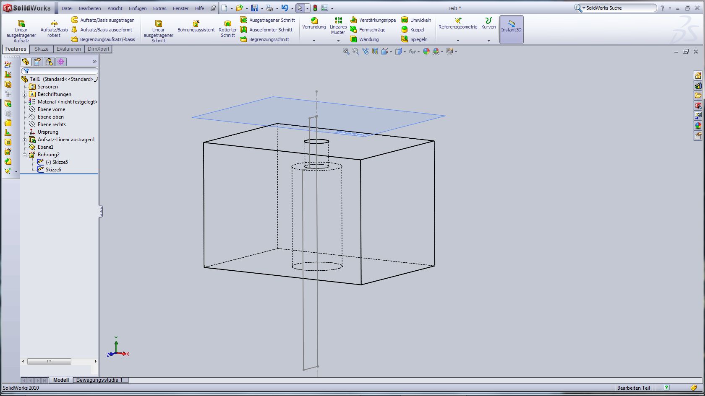Open the Fenster menu
Image resolution: width=705 pixels, height=396 pixels.
180,8
